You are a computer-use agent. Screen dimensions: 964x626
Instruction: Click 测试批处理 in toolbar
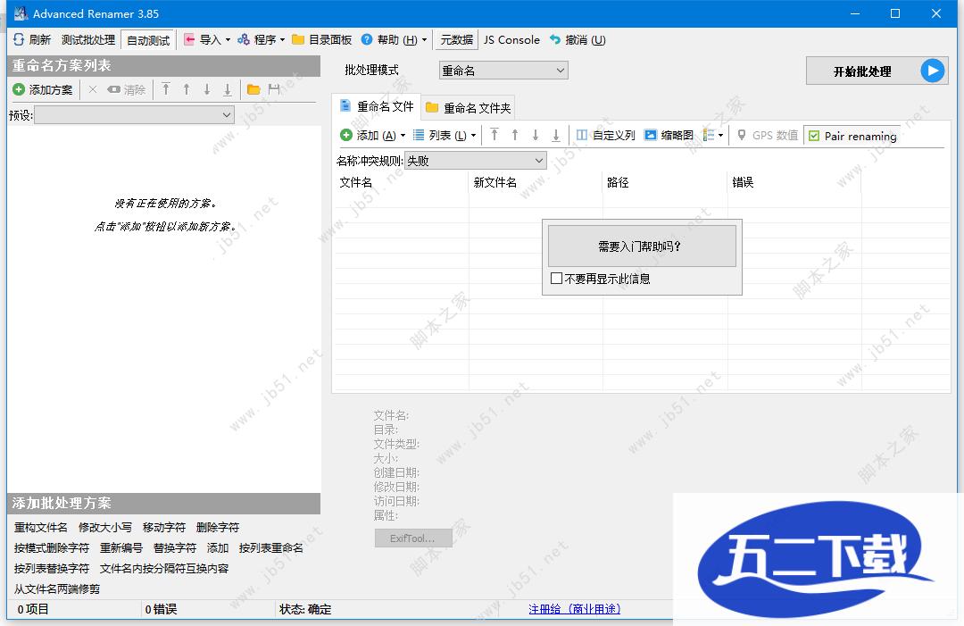[87, 40]
